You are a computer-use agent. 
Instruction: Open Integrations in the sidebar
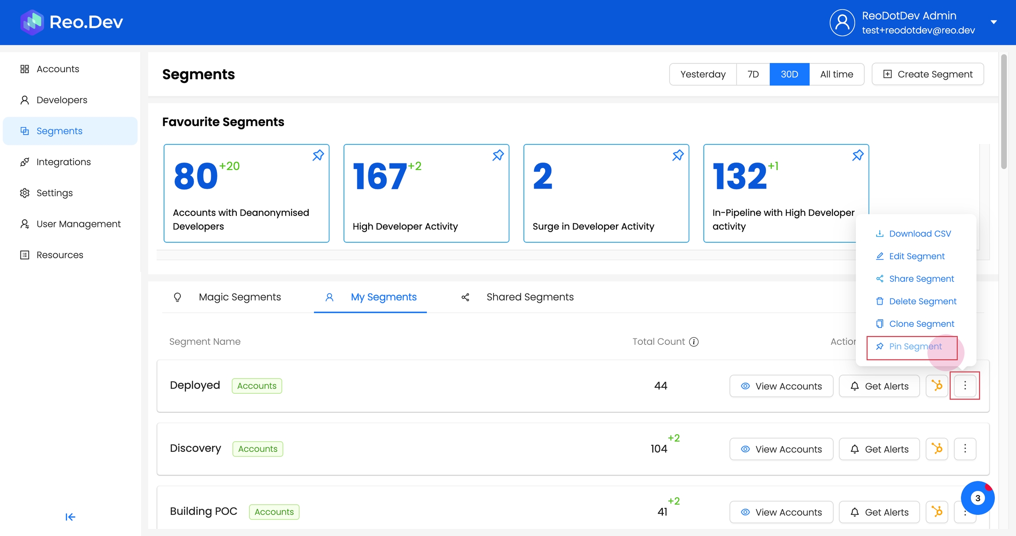(63, 162)
